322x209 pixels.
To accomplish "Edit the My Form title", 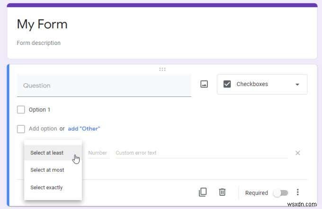I will pos(42,25).
